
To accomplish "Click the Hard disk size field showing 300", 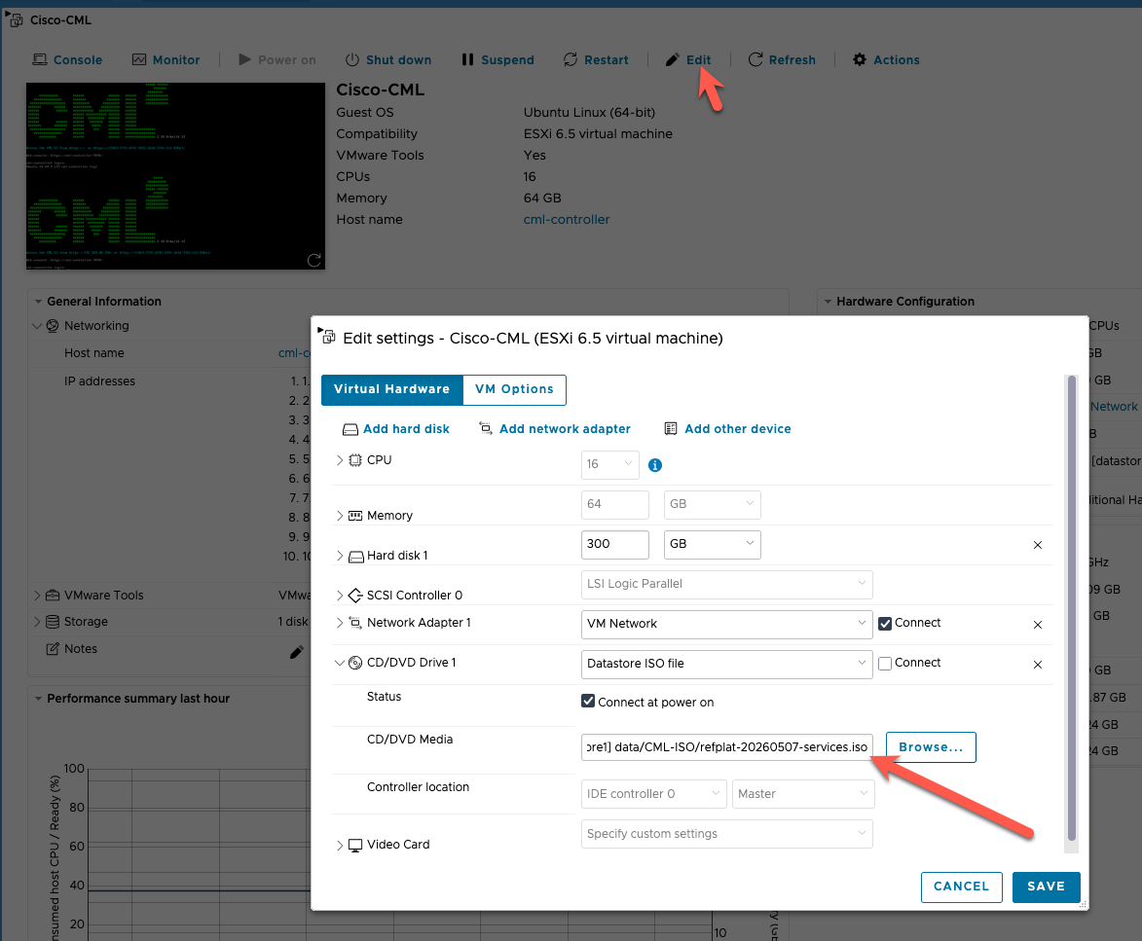I will pos(615,544).
